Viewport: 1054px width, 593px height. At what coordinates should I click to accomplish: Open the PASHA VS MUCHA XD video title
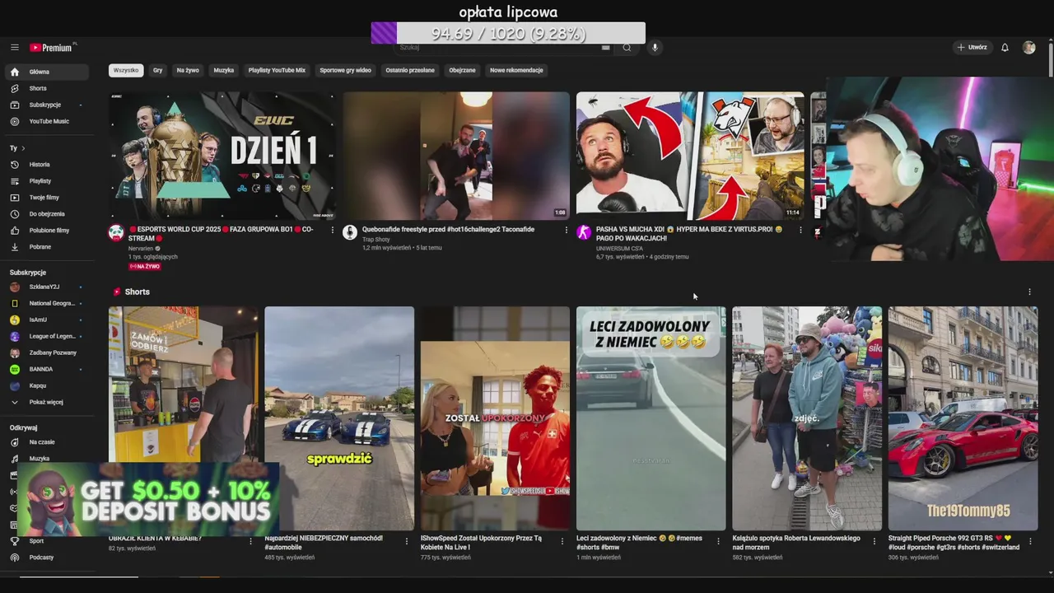click(689, 234)
